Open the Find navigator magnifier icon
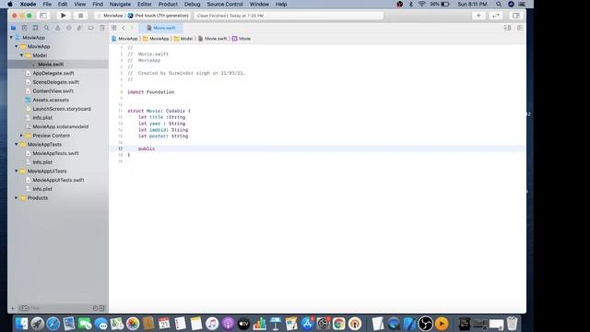The height and width of the screenshot is (332, 590). [46, 28]
